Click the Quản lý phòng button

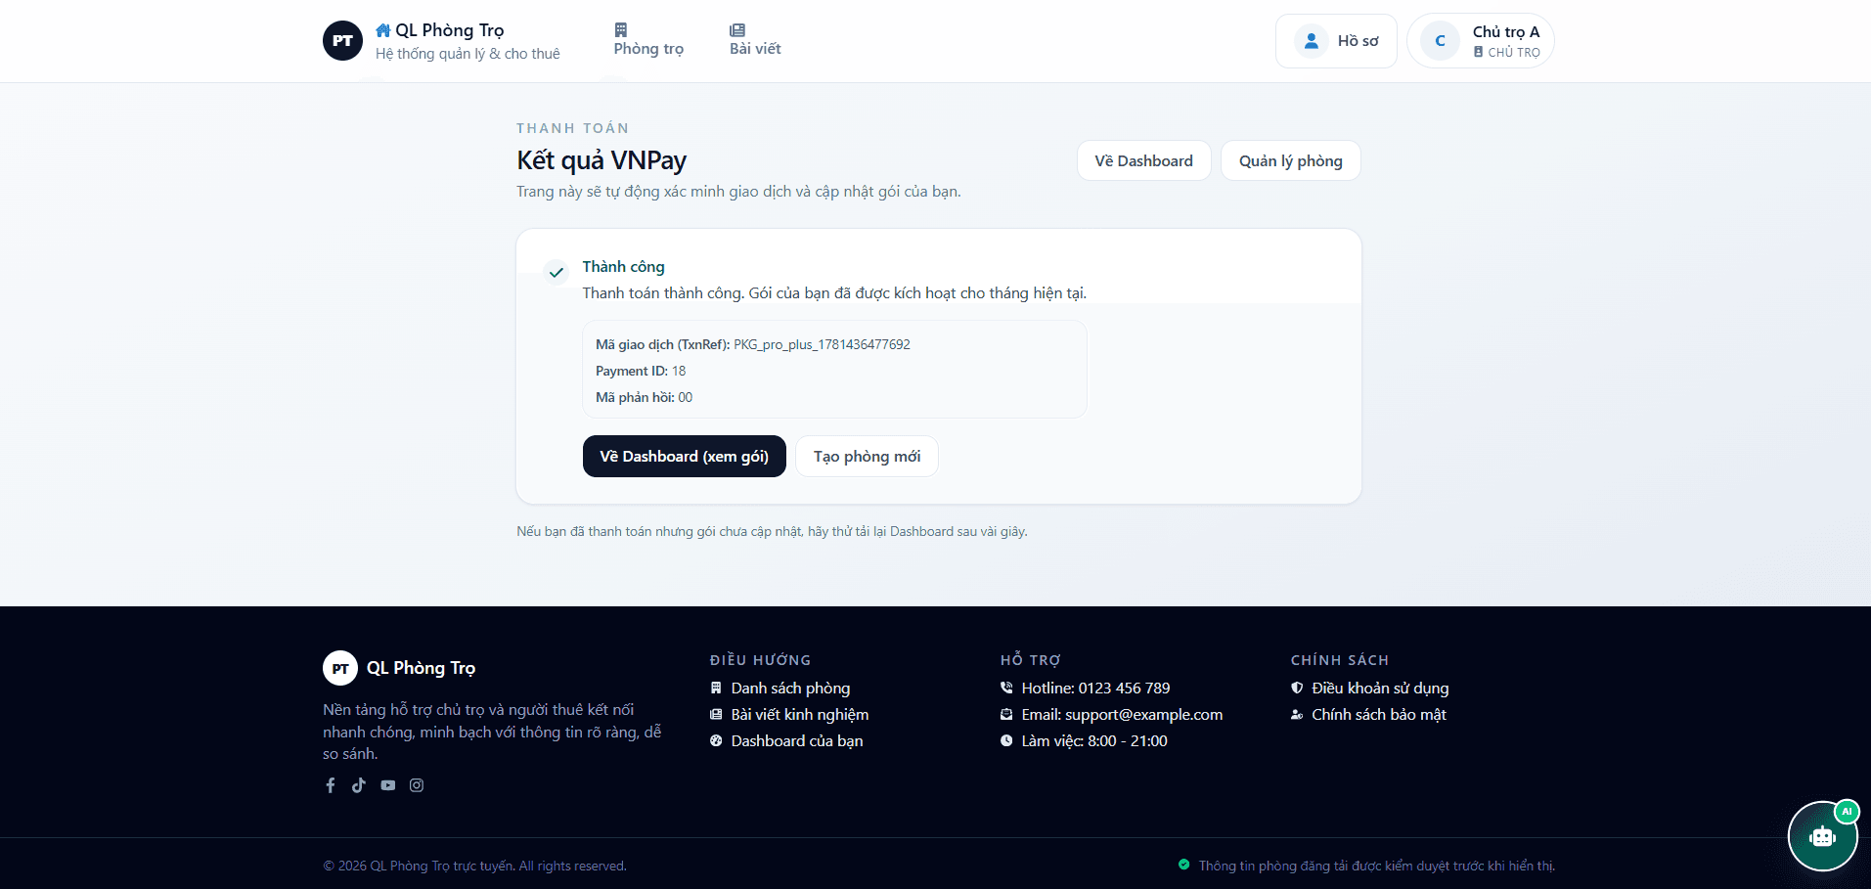pyautogui.click(x=1290, y=160)
